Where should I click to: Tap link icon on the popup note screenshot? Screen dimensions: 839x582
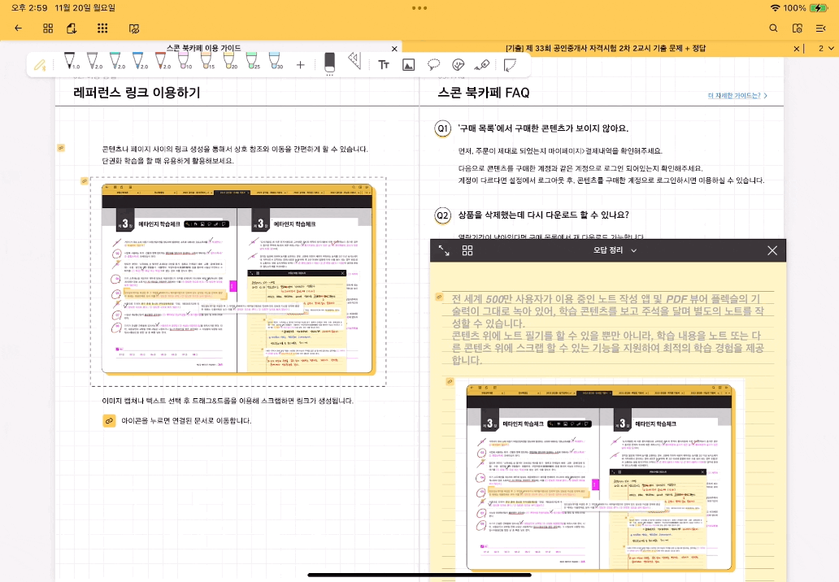pyautogui.click(x=450, y=381)
